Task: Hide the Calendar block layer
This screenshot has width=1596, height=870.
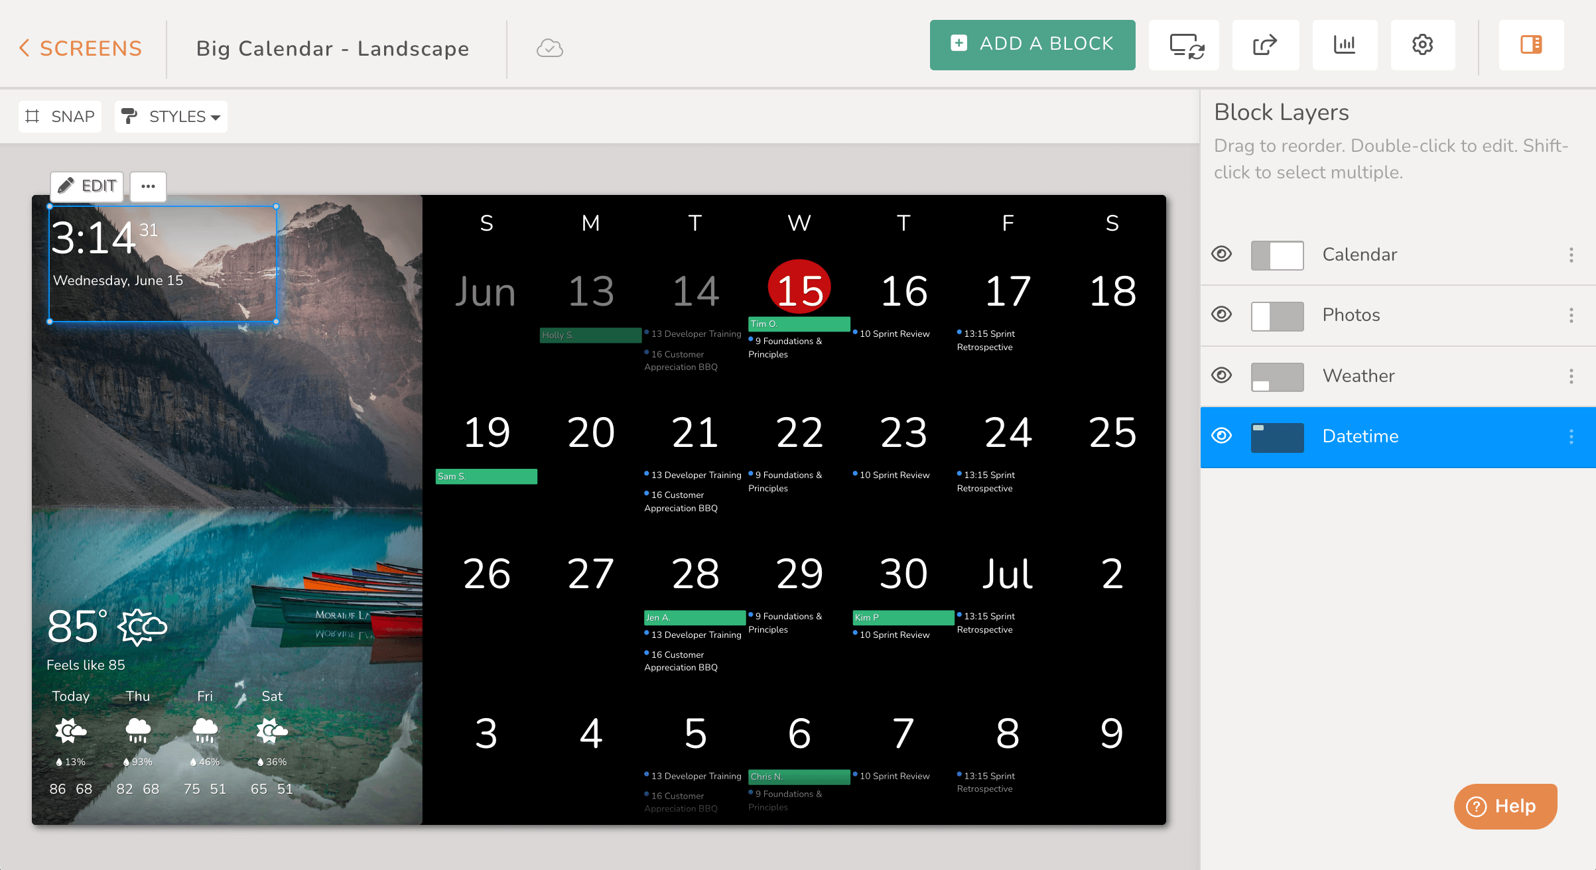Action: click(x=1221, y=254)
